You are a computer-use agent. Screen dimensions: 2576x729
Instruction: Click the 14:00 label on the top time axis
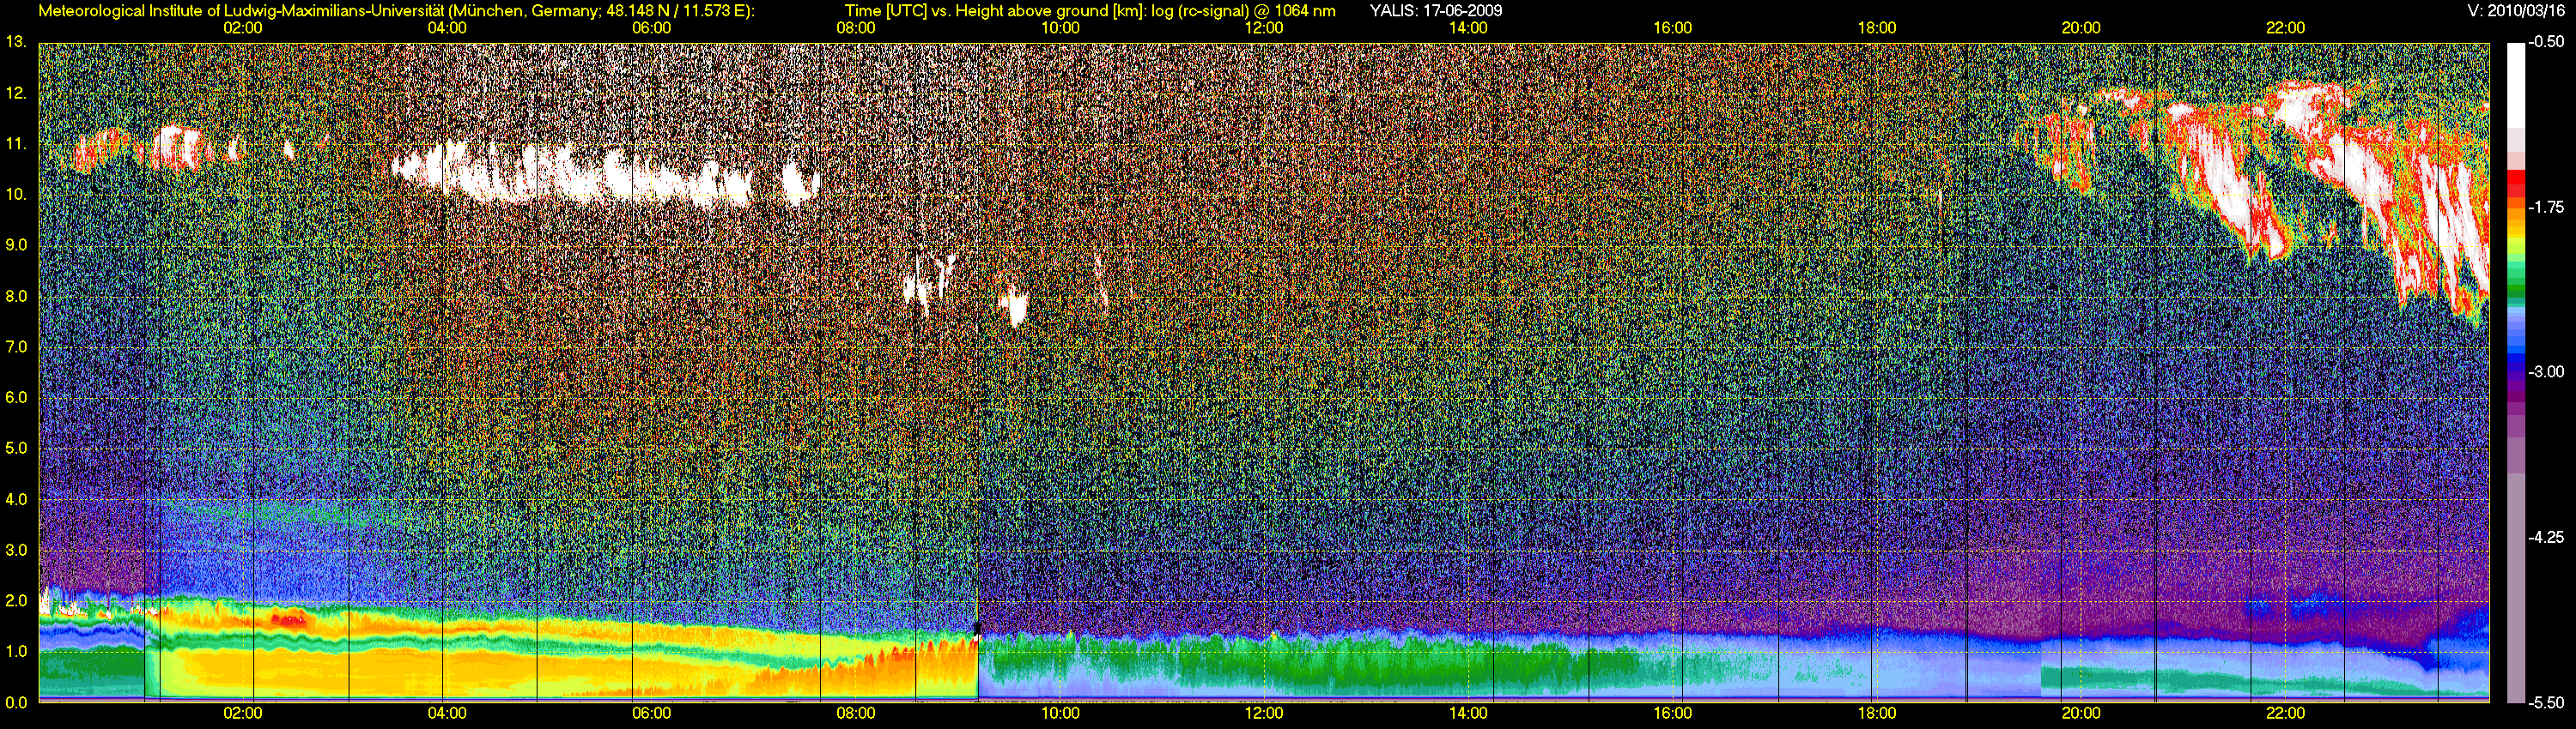[1468, 28]
